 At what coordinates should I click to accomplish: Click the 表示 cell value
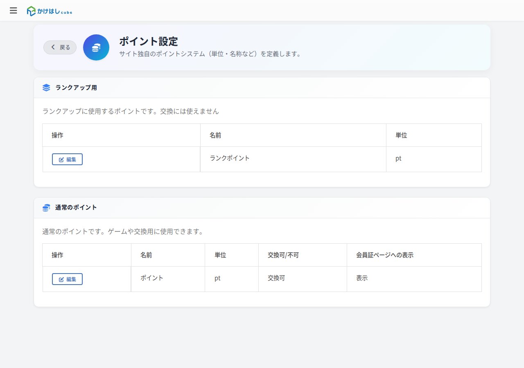[362, 278]
